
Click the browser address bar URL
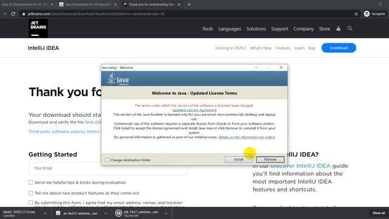tap(97, 14)
